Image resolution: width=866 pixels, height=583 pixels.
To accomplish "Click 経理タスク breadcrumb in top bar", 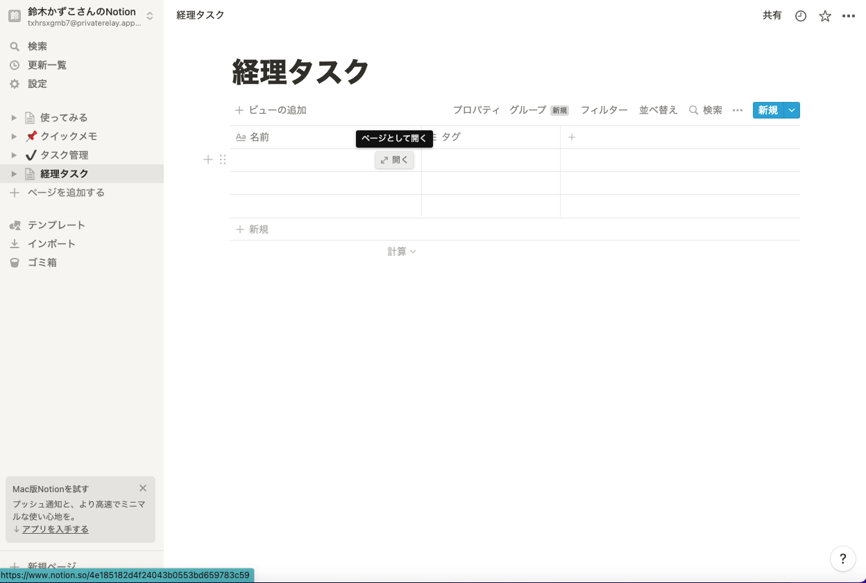I will pos(201,15).
